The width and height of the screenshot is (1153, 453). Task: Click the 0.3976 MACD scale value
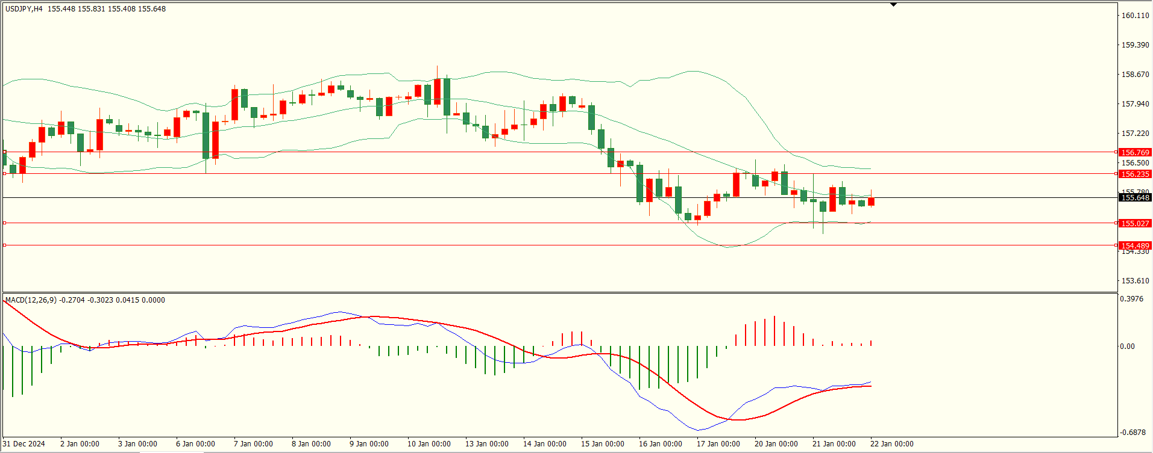[1131, 299]
